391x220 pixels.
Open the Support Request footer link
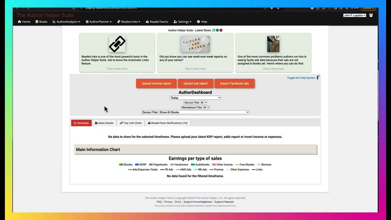224,202
